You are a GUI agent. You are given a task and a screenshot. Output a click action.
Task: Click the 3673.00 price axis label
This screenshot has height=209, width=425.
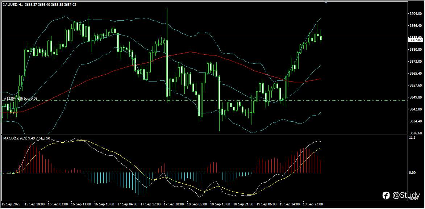pos(416,62)
